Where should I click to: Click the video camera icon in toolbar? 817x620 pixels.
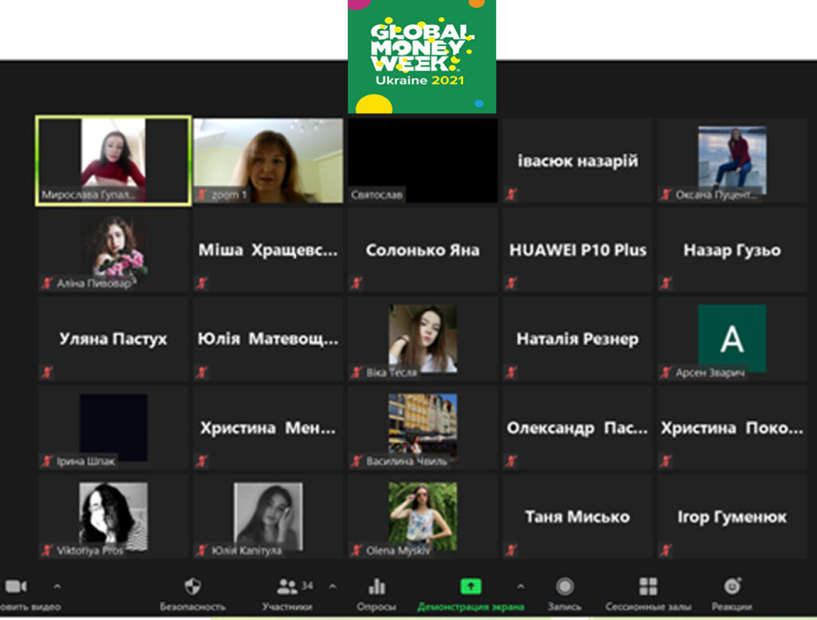[x=16, y=587]
